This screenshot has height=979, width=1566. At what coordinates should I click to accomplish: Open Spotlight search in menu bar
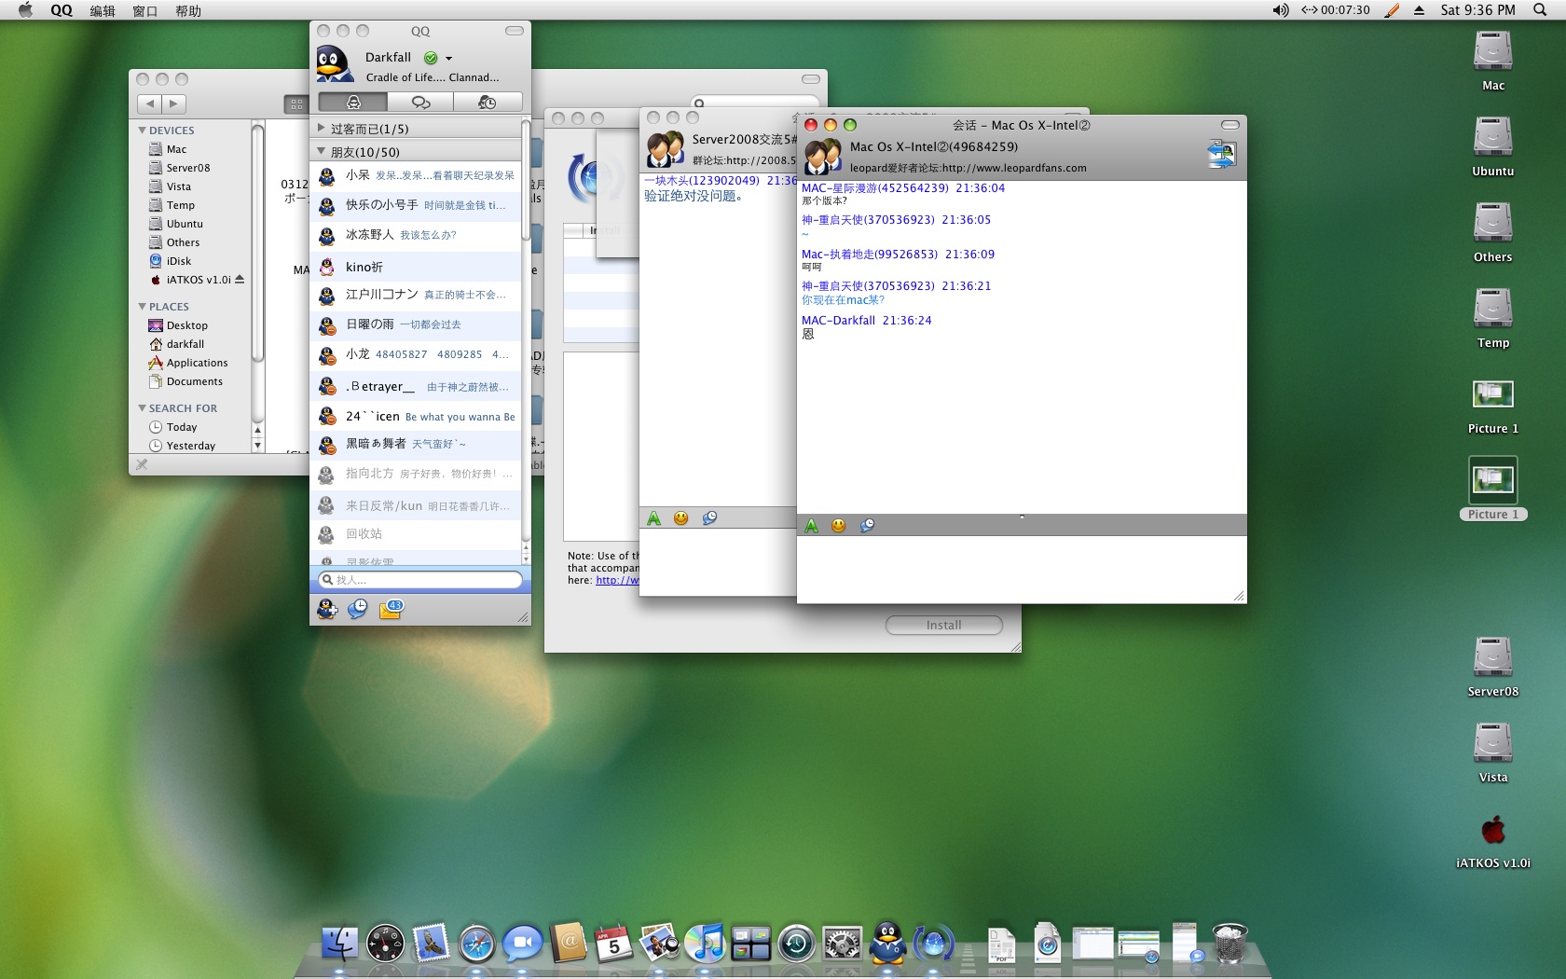[x=1540, y=10]
